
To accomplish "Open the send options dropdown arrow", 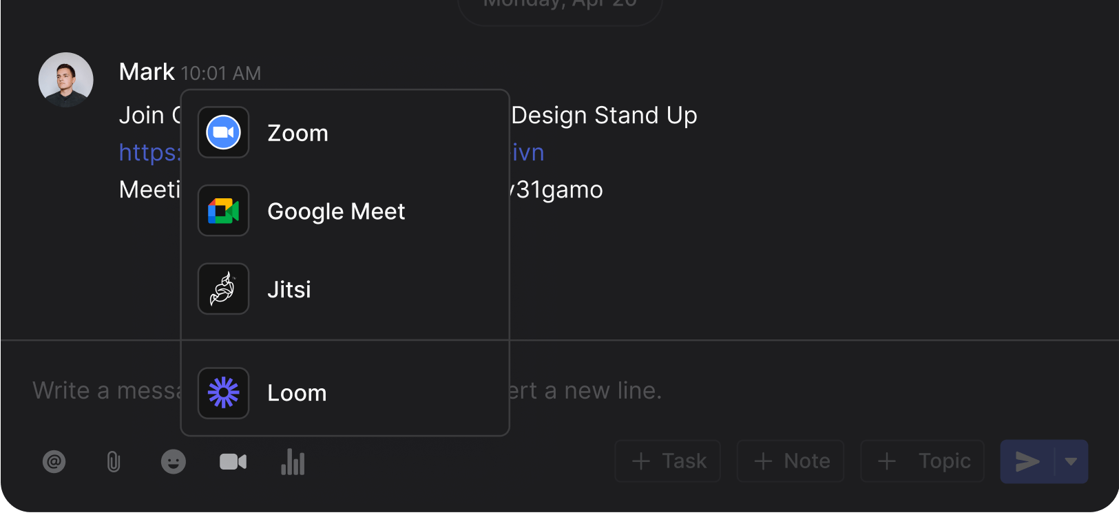I will 1071,461.
